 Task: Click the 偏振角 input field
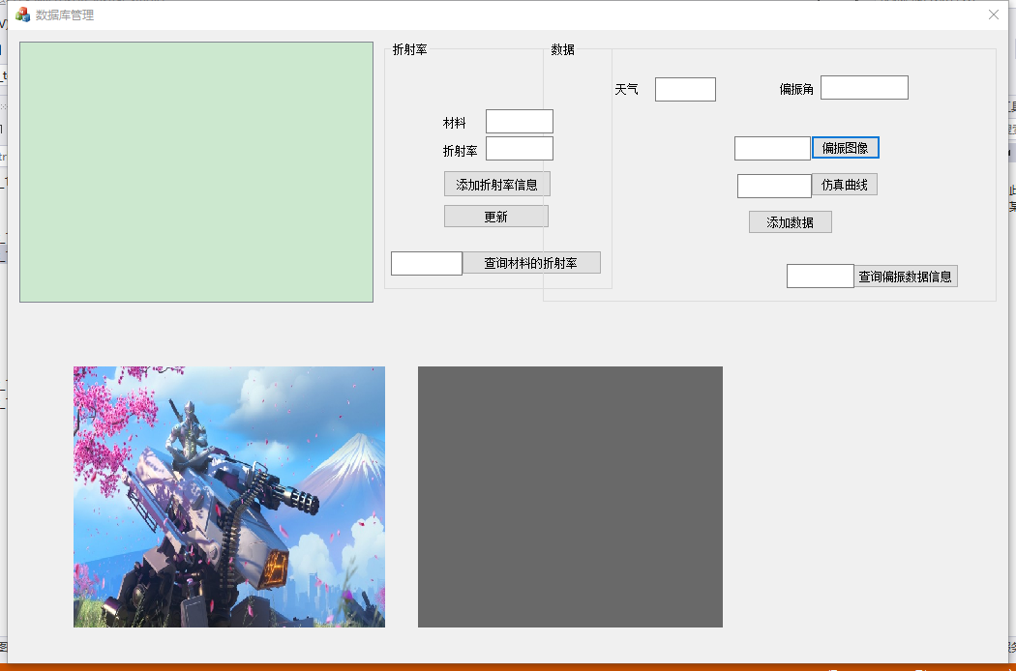pyautogui.click(x=864, y=87)
